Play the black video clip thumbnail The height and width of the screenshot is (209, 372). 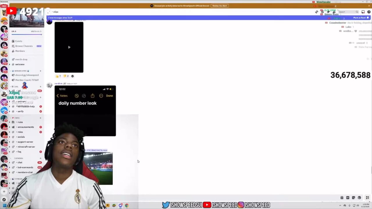(x=69, y=47)
